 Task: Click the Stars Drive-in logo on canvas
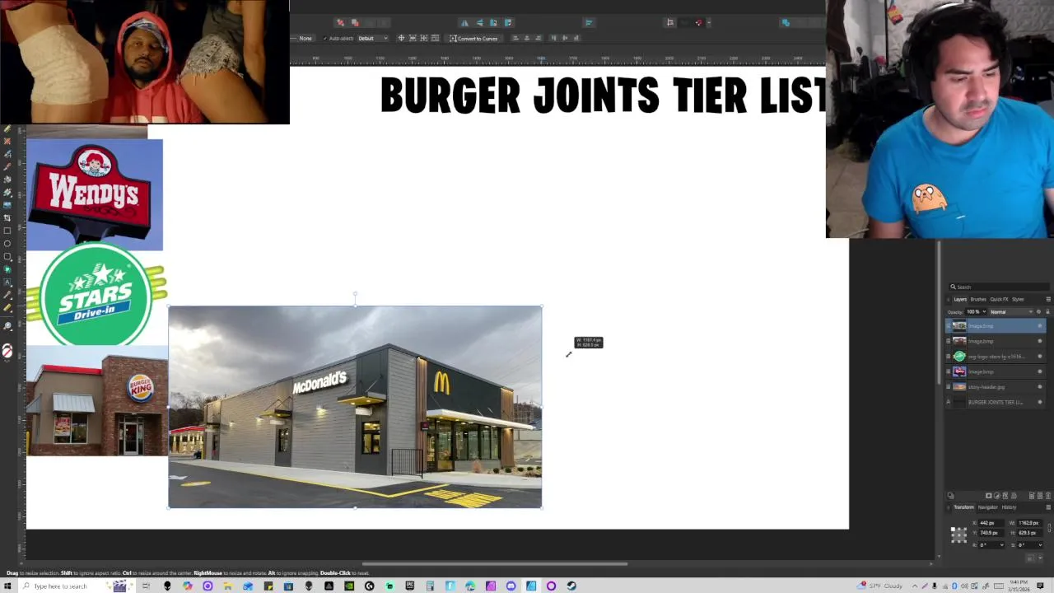[x=97, y=294]
